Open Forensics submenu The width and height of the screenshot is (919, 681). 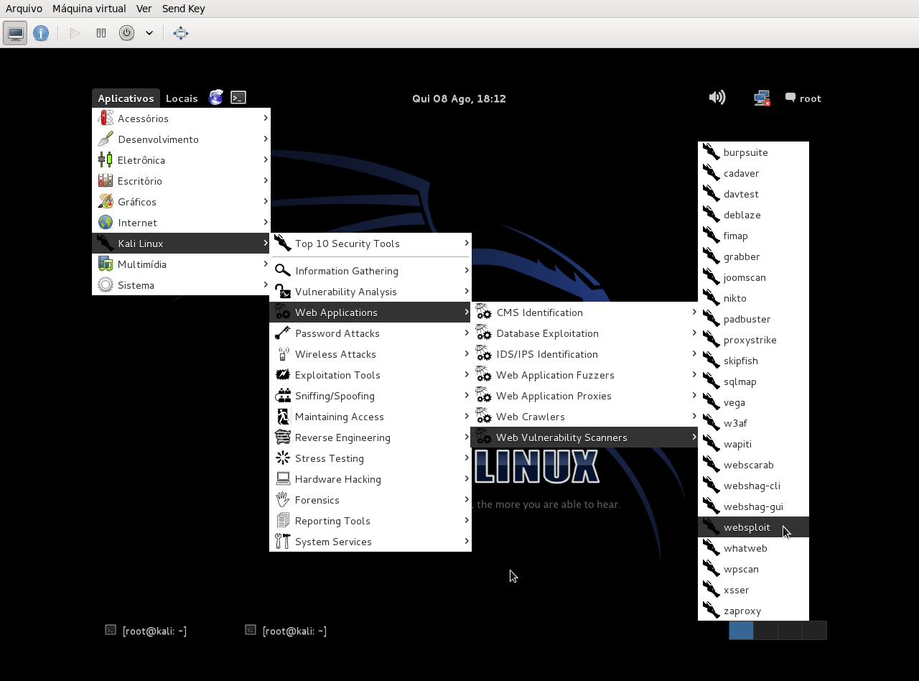click(370, 500)
